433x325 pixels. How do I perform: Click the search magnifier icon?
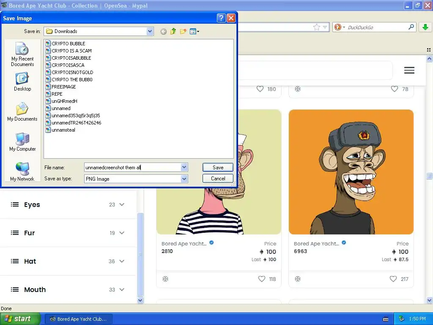411,27
